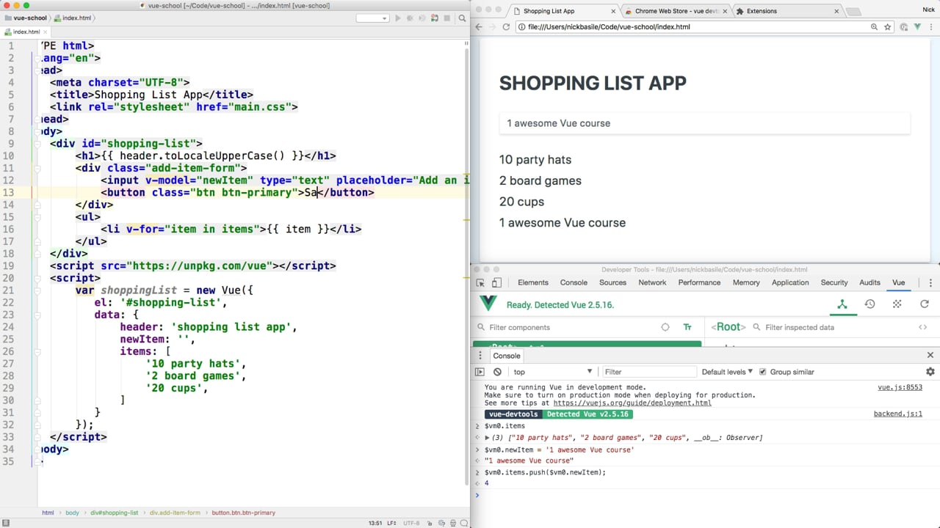Click the browser Back arrow
Screen dimensions: 940x528
[x=479, y=26]
